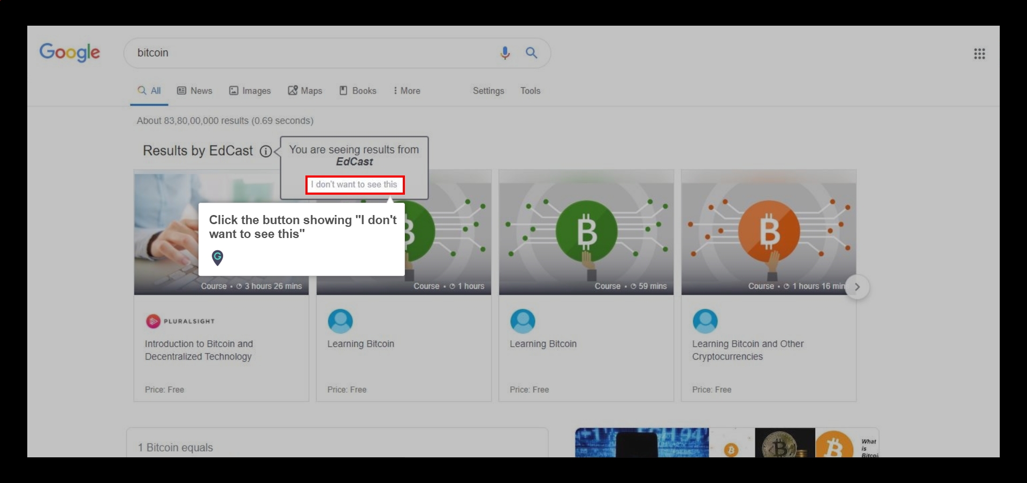Click the orange bitcoin course thumbnail
The image size is (1027, 483).
769,233
